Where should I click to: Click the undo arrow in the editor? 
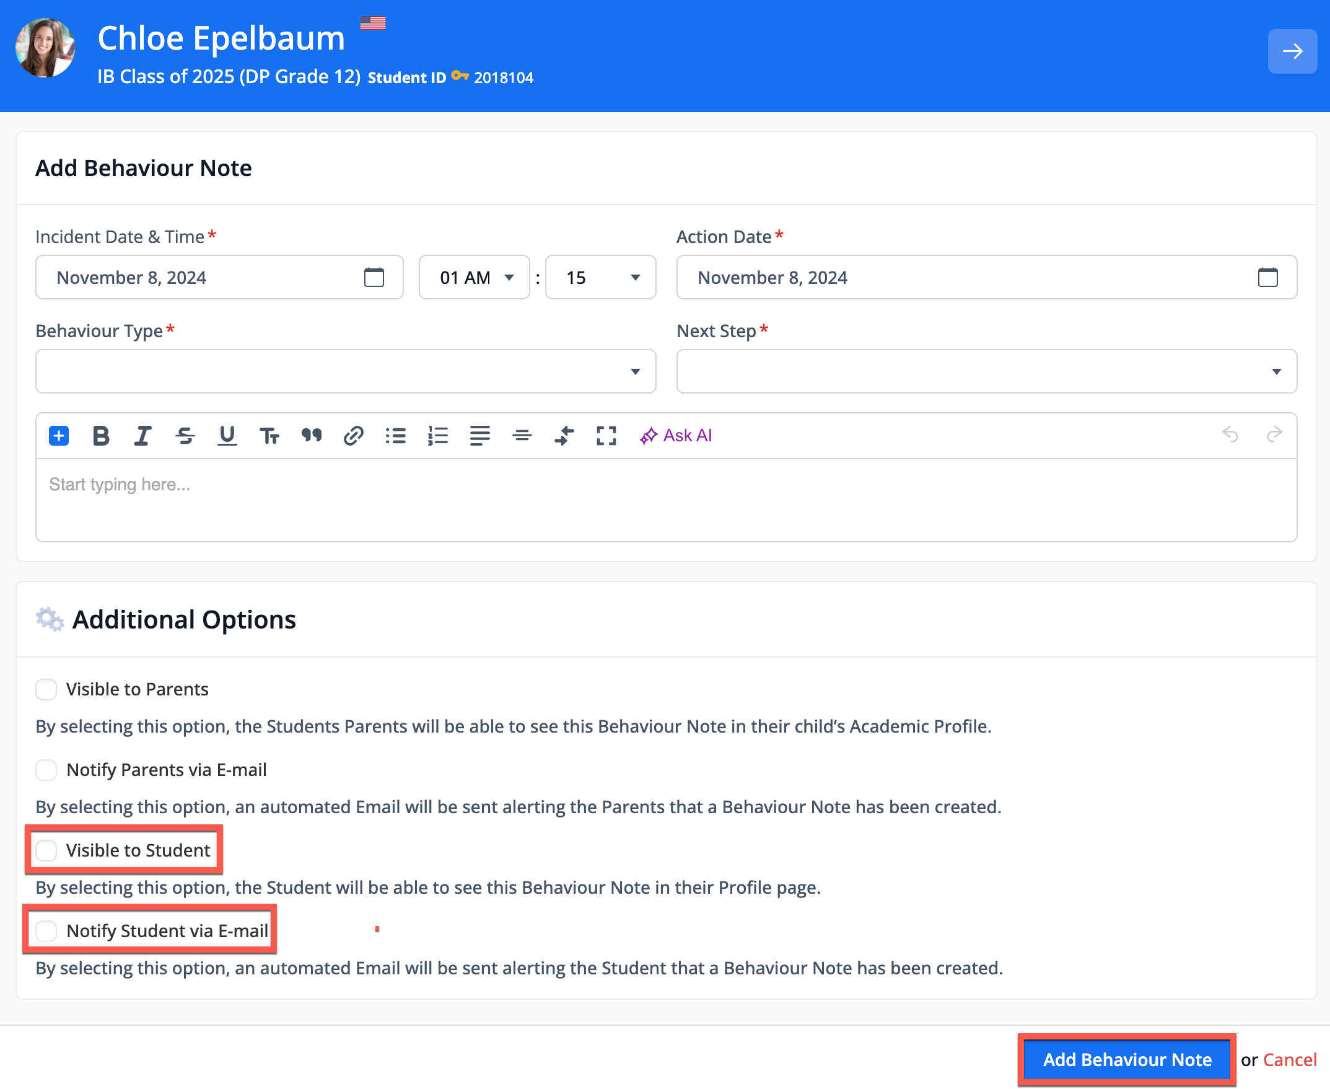pos(1230,435)
